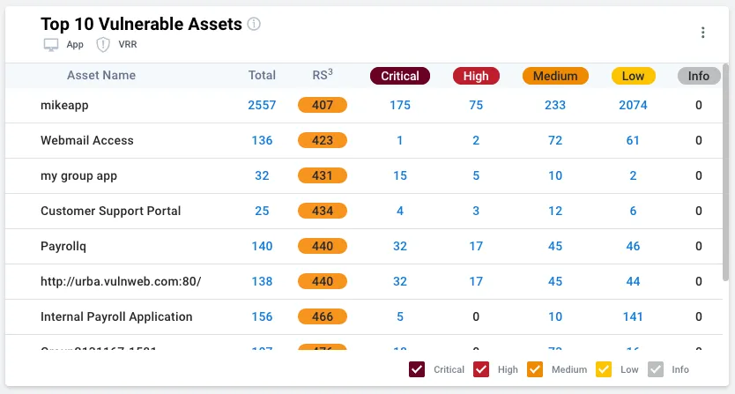Toggle the Low legend checkbox
The width and height of the screenshot is (735, 394).
pyautogui.click(x=604, y=369)
